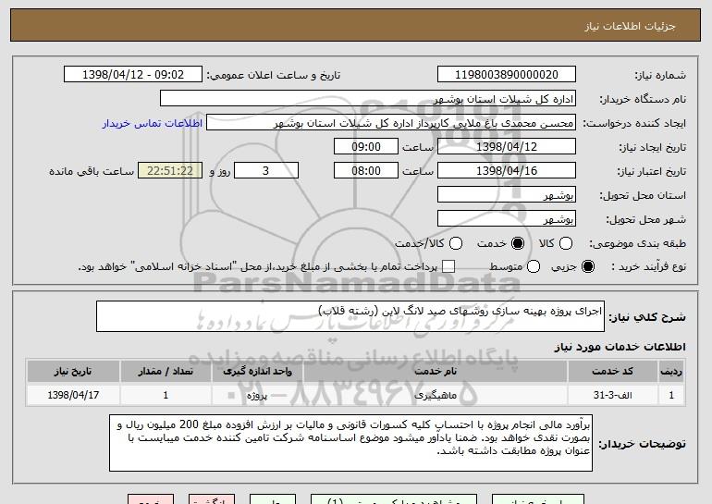The height and width of the screenshot is (504, 712).
Task: Tick the اسناد خزانه اسلامی payment checkbox
Action: tap(448, 266)
